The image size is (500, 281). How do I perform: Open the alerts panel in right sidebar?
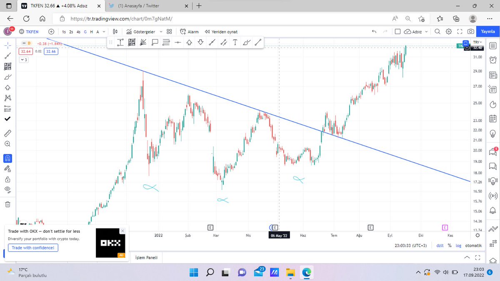tap(493, 60)
